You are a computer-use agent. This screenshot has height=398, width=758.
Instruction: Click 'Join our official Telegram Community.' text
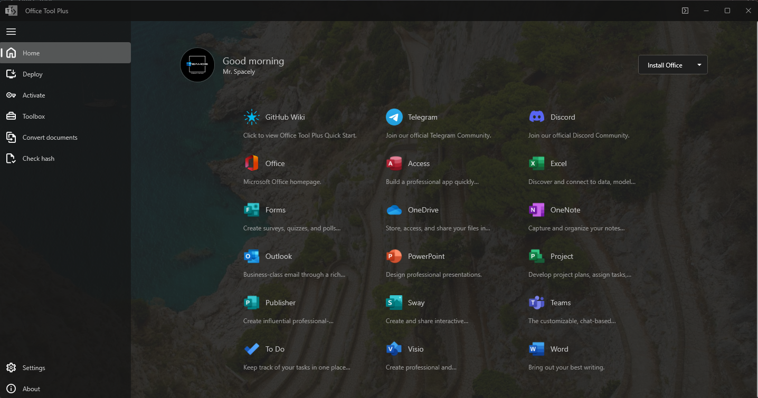(x=439, y=135)
